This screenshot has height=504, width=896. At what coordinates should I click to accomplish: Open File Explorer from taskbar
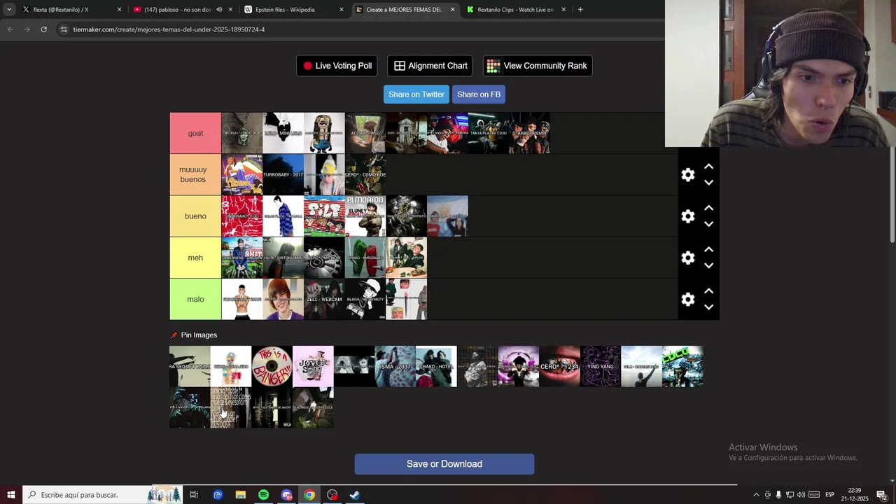pos(240,495)
